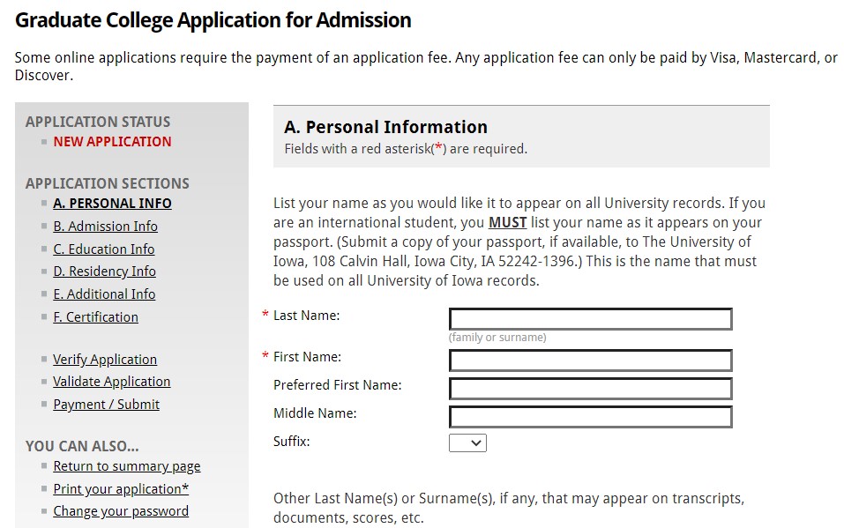Change your password
This screenshot has width=844, height=528.
coord(121,510)
